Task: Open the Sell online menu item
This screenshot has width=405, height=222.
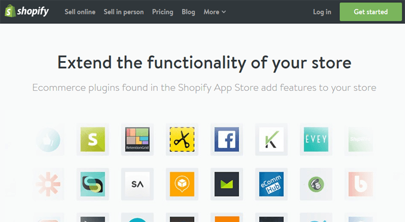Action: (x=80, y=12)
